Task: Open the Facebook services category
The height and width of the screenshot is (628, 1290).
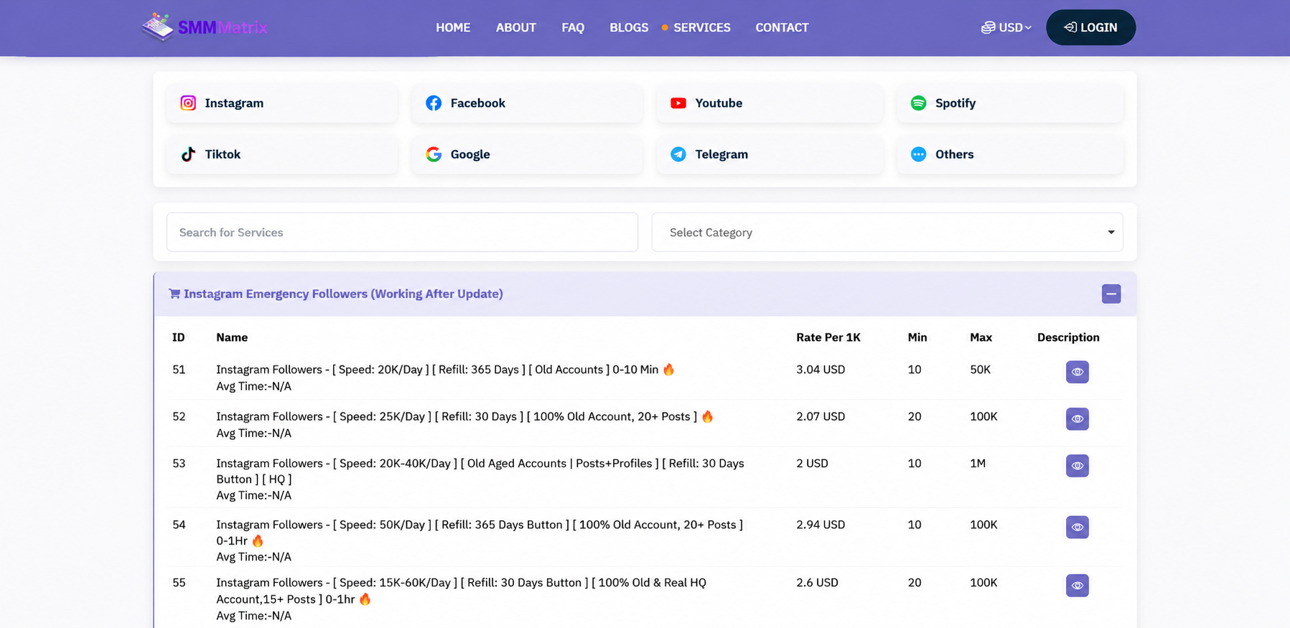Action: coord(527,103)
